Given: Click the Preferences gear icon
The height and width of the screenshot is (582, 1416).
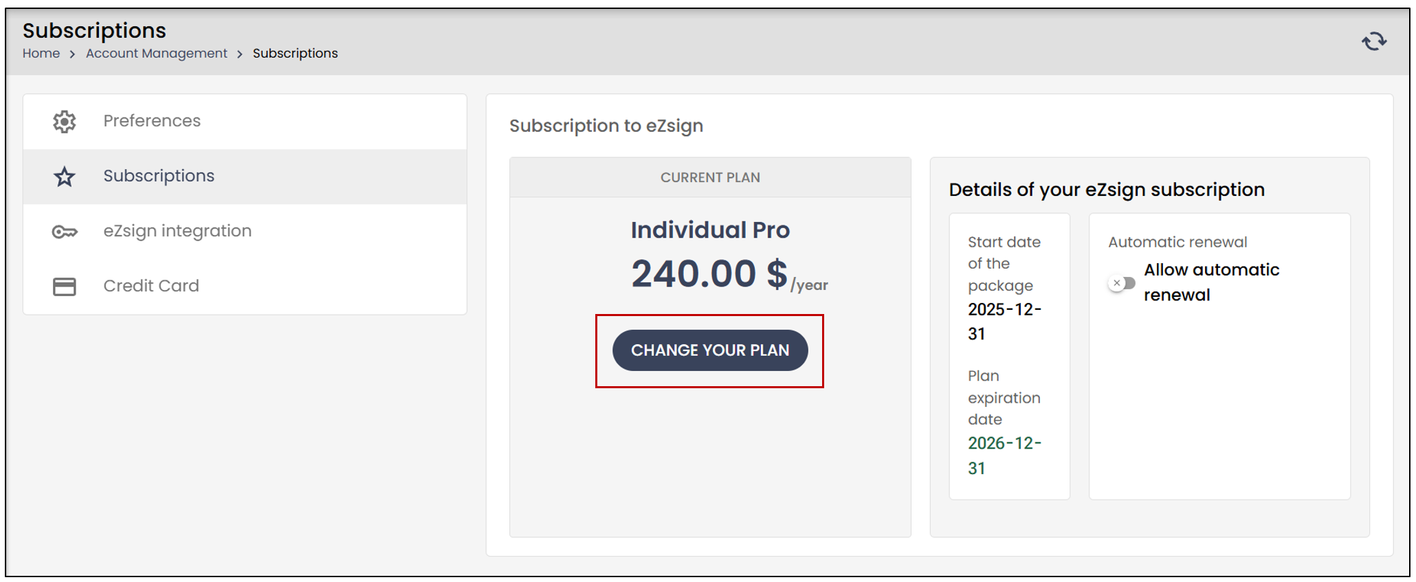Looking at the screenshot, I should point(65,122).
